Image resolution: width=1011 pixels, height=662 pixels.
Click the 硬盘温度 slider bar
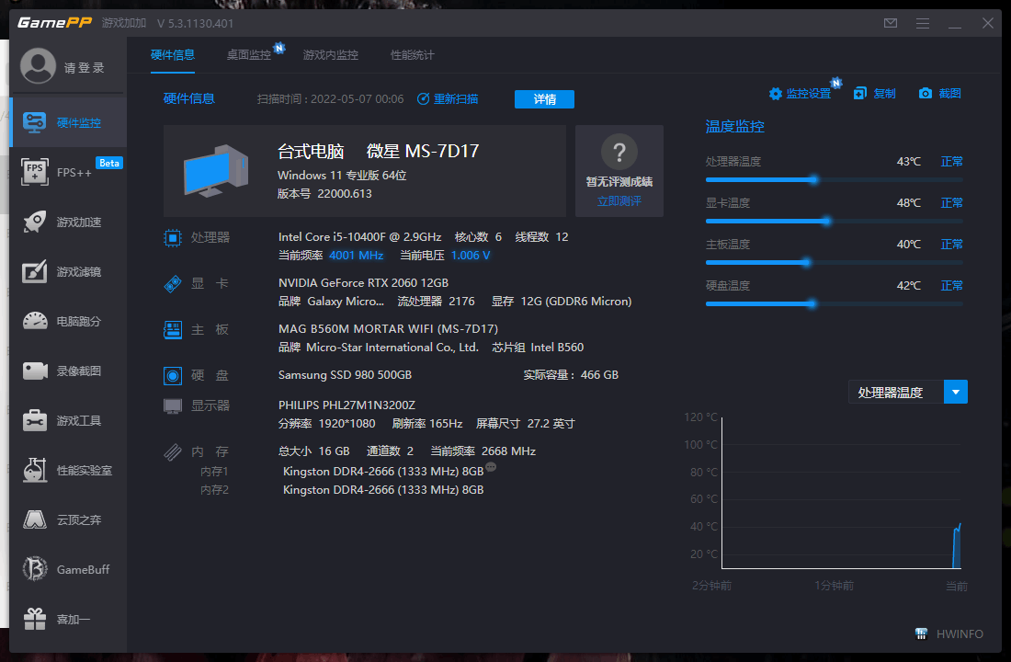pyautogui.click(x=834, y=304)
